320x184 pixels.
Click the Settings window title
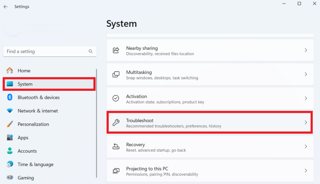pyautogui.click(x=22, y=7)
